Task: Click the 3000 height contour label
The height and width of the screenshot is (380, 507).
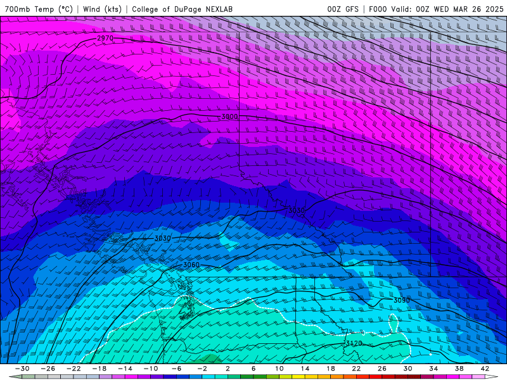Action: [229, 117]
